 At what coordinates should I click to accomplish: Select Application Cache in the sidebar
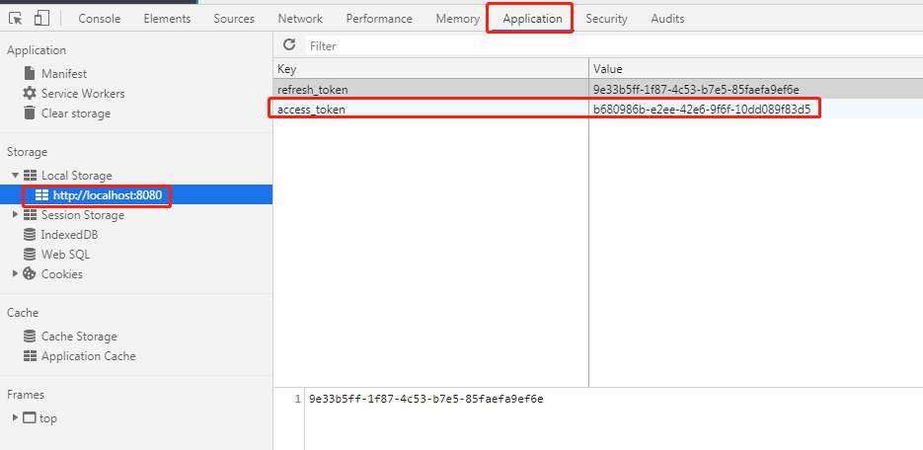pyautogui.click(x=88, y=356)
